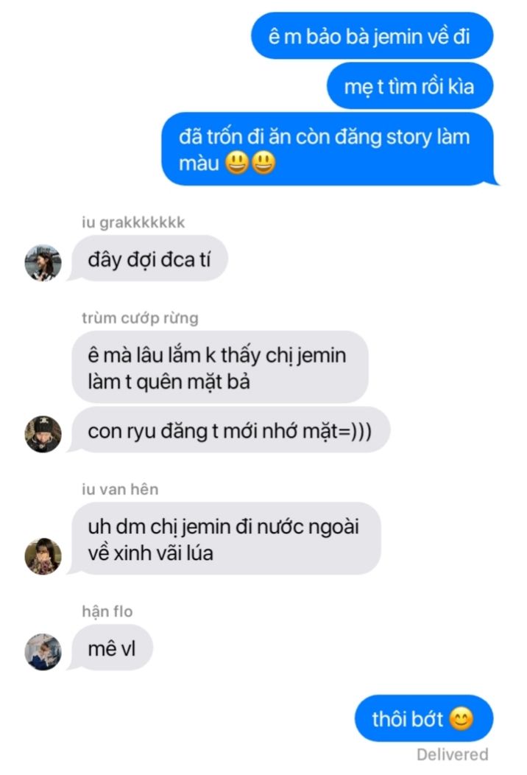Viewport: 527px width, 775px height.
Task: Select the 'mẹ t tìm rồi kìa' bubble
Action: tap(410, 86)
